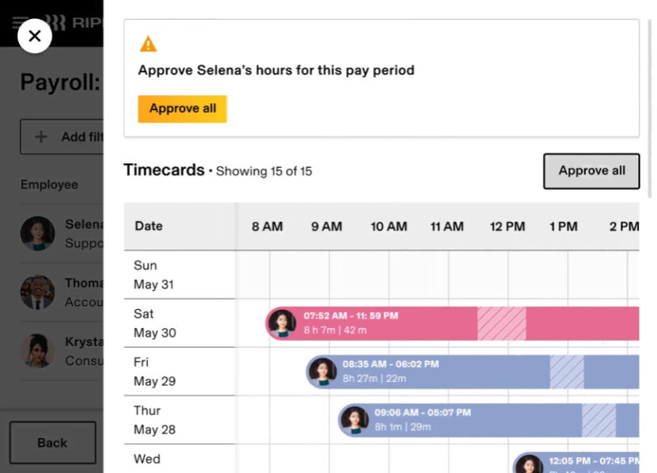Click Approve all next to the Timecards heading

pyautogui.click(x=591, y=170)
